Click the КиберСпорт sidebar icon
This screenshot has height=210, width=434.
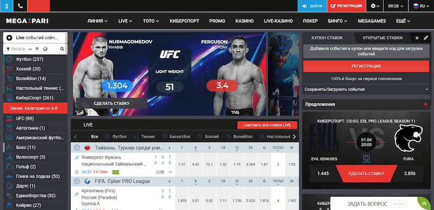[9, 98]
